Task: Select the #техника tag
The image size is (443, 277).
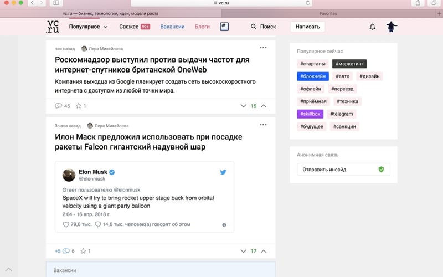Action: tap(348, 101)
